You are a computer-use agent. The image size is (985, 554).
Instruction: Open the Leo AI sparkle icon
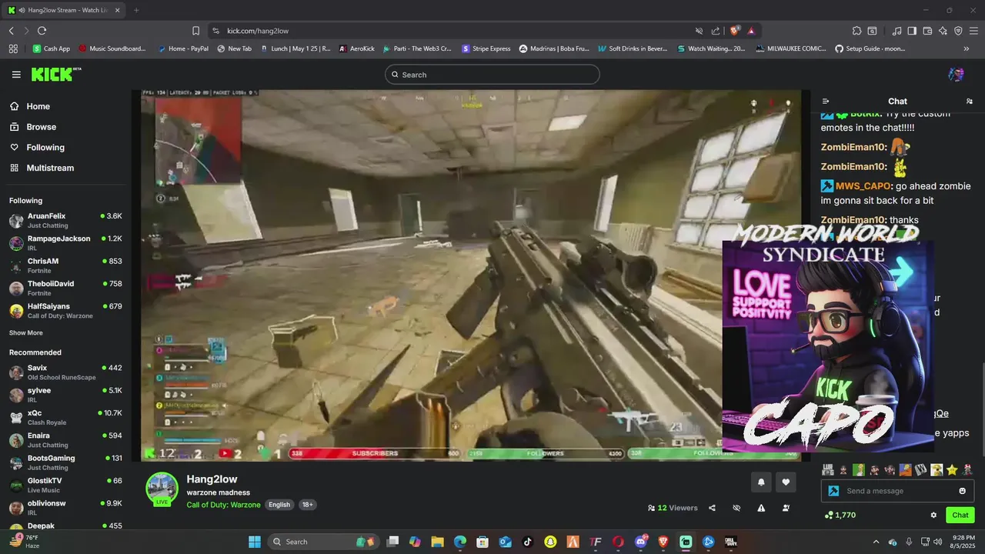[943, 31]
